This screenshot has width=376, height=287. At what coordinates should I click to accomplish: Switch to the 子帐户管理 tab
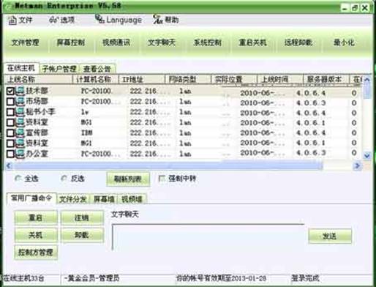tap(59, 69)
